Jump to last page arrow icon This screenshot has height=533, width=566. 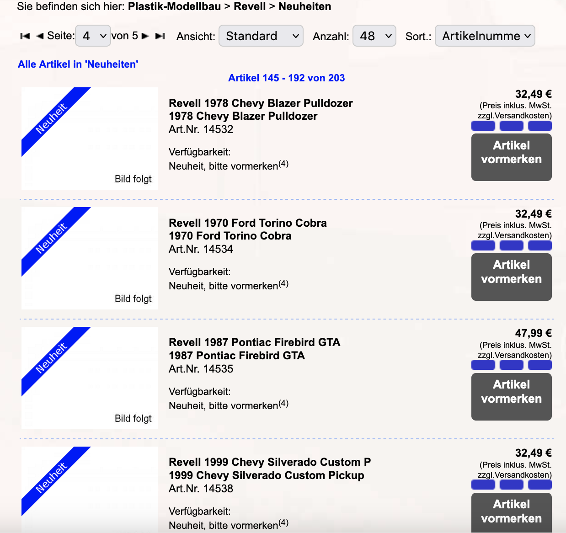click(x=160, y=36)
